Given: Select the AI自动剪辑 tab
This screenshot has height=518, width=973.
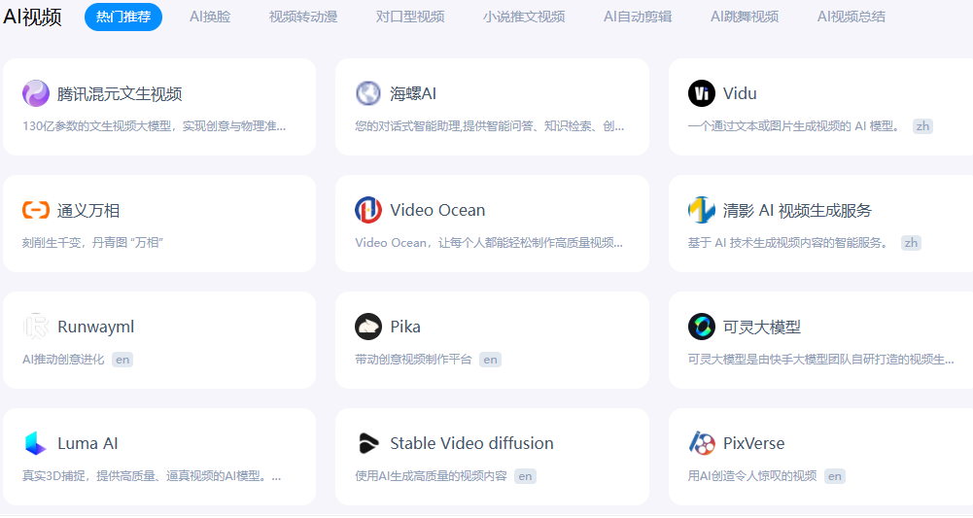Looking at the screenshot, I should click(x=638, y=17).
